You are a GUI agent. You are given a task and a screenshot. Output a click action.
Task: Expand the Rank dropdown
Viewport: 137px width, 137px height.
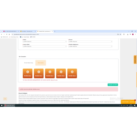click(44, 41)
